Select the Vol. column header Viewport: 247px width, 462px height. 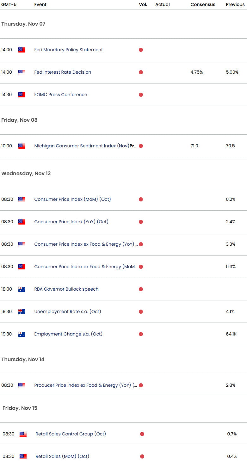pos(143,4)
